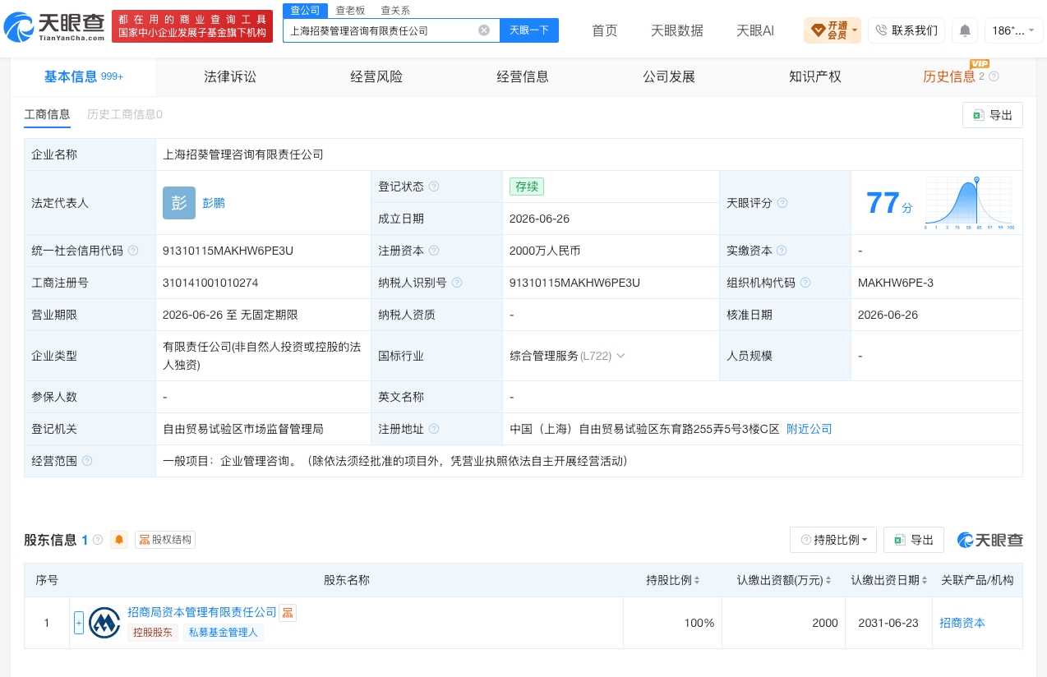1047x677 pixels.
Task: Open the 持股比例 dropdown button
Action: [833, 540]
